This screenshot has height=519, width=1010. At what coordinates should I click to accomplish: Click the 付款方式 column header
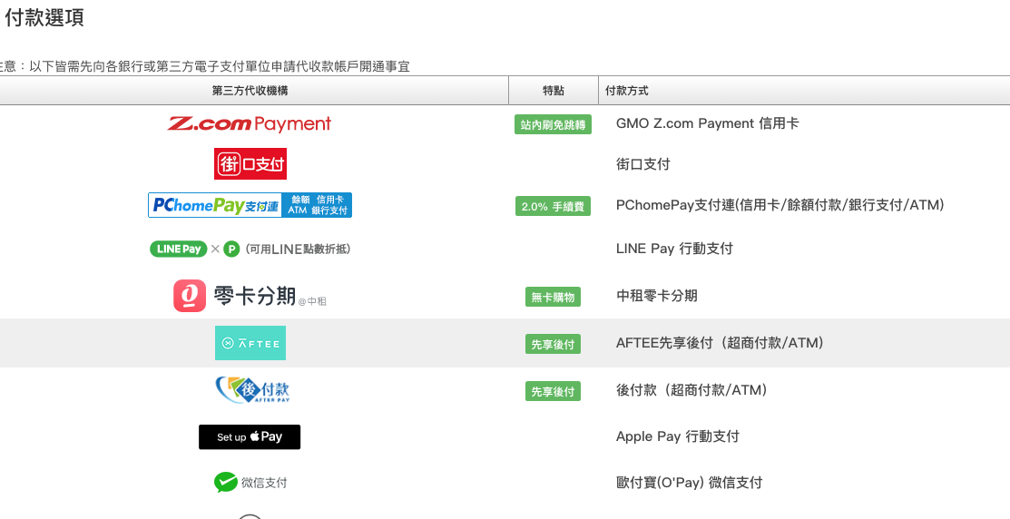[627, 91]
